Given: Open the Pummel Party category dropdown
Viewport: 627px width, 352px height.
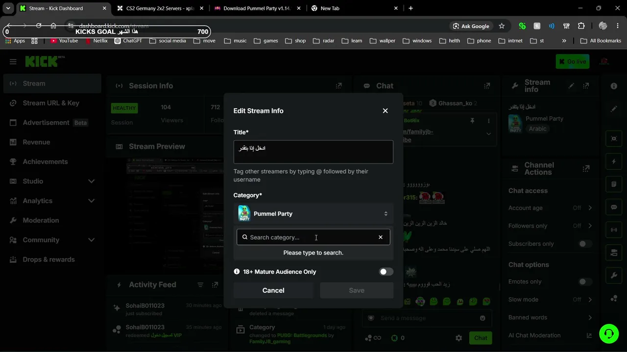Looking at the screenshot, I should 313,214.
